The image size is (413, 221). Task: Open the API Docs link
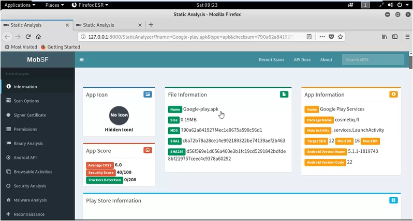click(x=302, y=60)
